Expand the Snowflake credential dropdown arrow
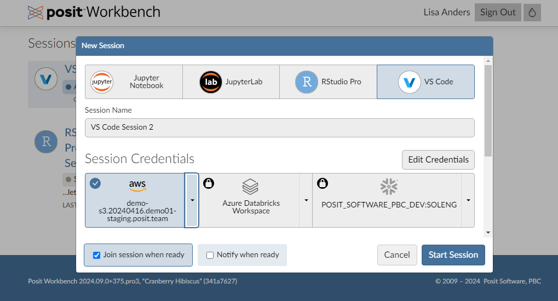The width and height of the screenshot is (558, 301). pos(468,200)
